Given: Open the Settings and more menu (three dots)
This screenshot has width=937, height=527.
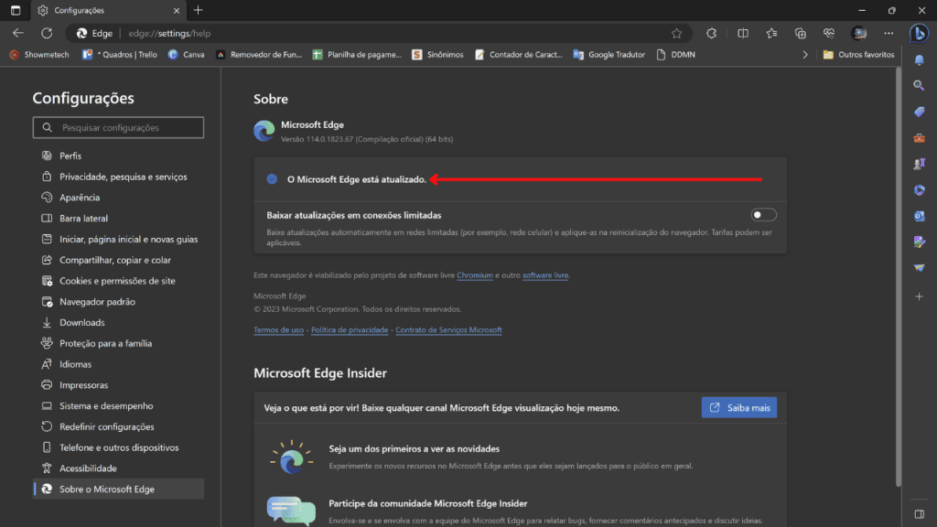Looking at the screenshot, I should click(x=889, y=33).
